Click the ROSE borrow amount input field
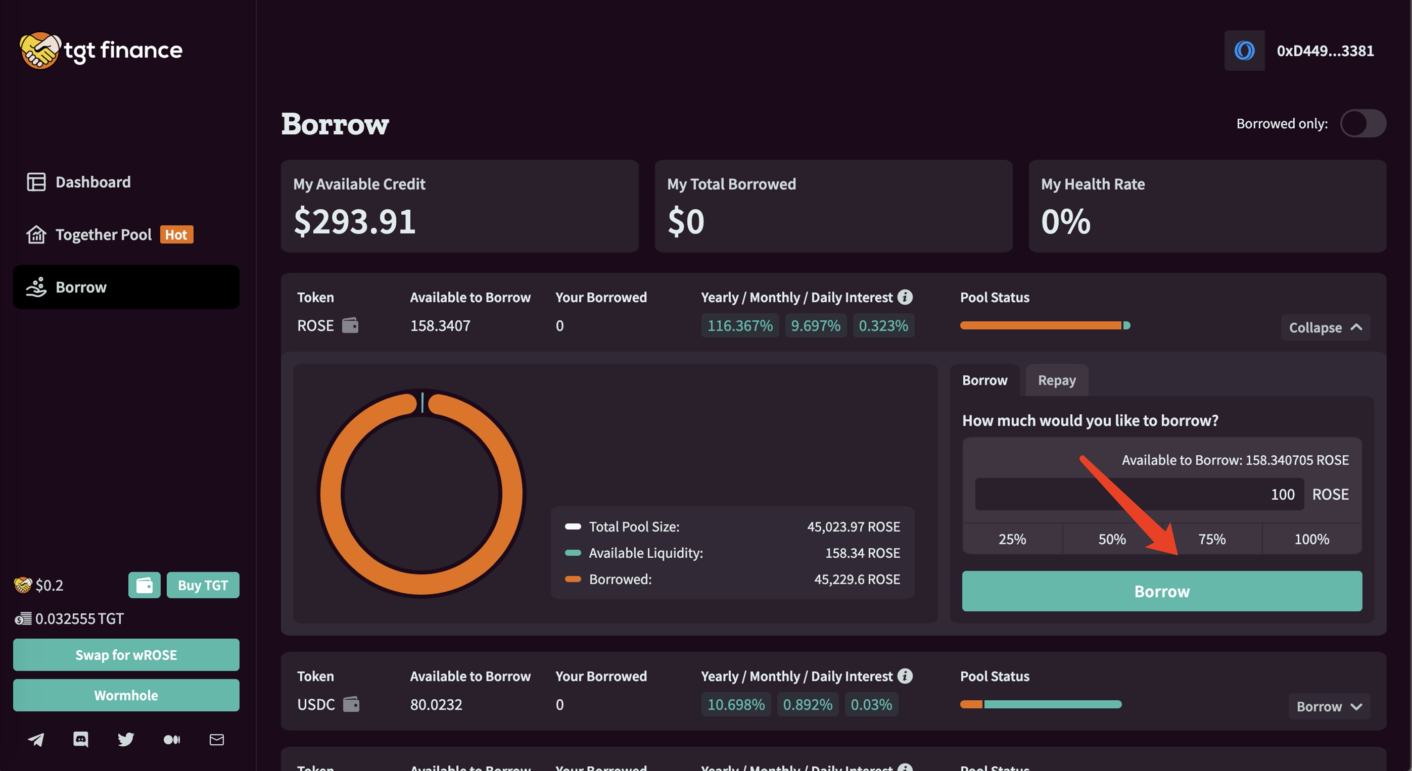This screenshot has width=1412, height=771. tap(1139, 494)
